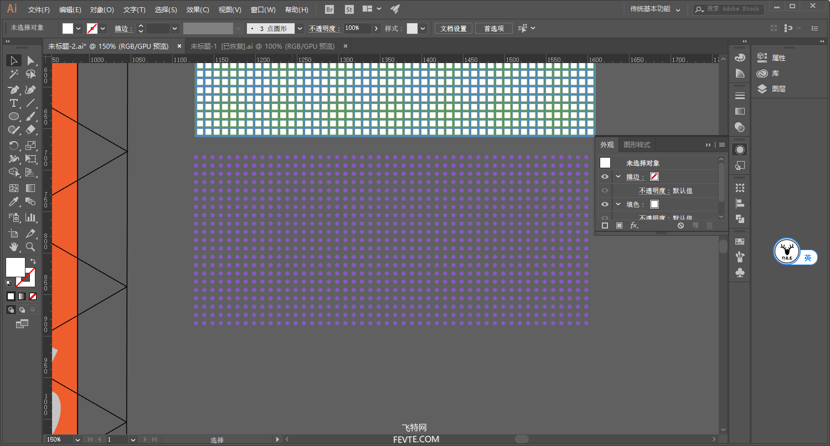Swap fill and stroke colors arrow
The width and height of the screenshot is (830, 446).
tap(33, 261)
